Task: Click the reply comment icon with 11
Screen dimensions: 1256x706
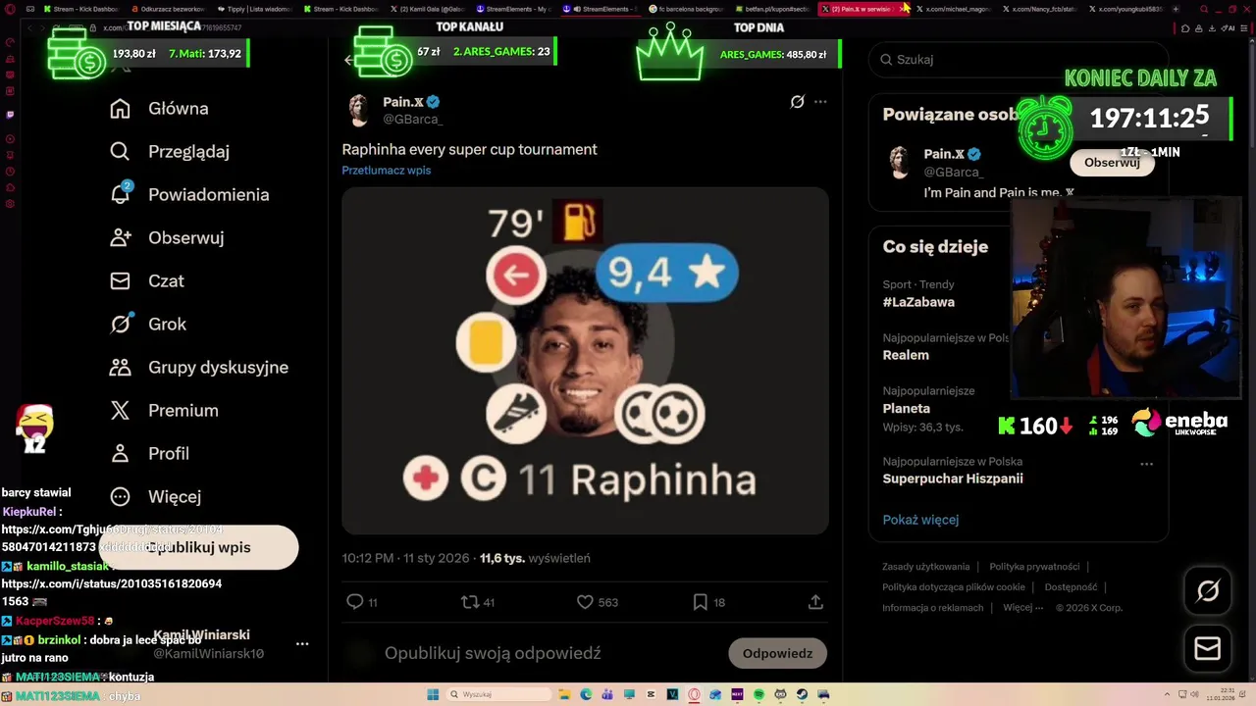Action: tap(355, 602)
